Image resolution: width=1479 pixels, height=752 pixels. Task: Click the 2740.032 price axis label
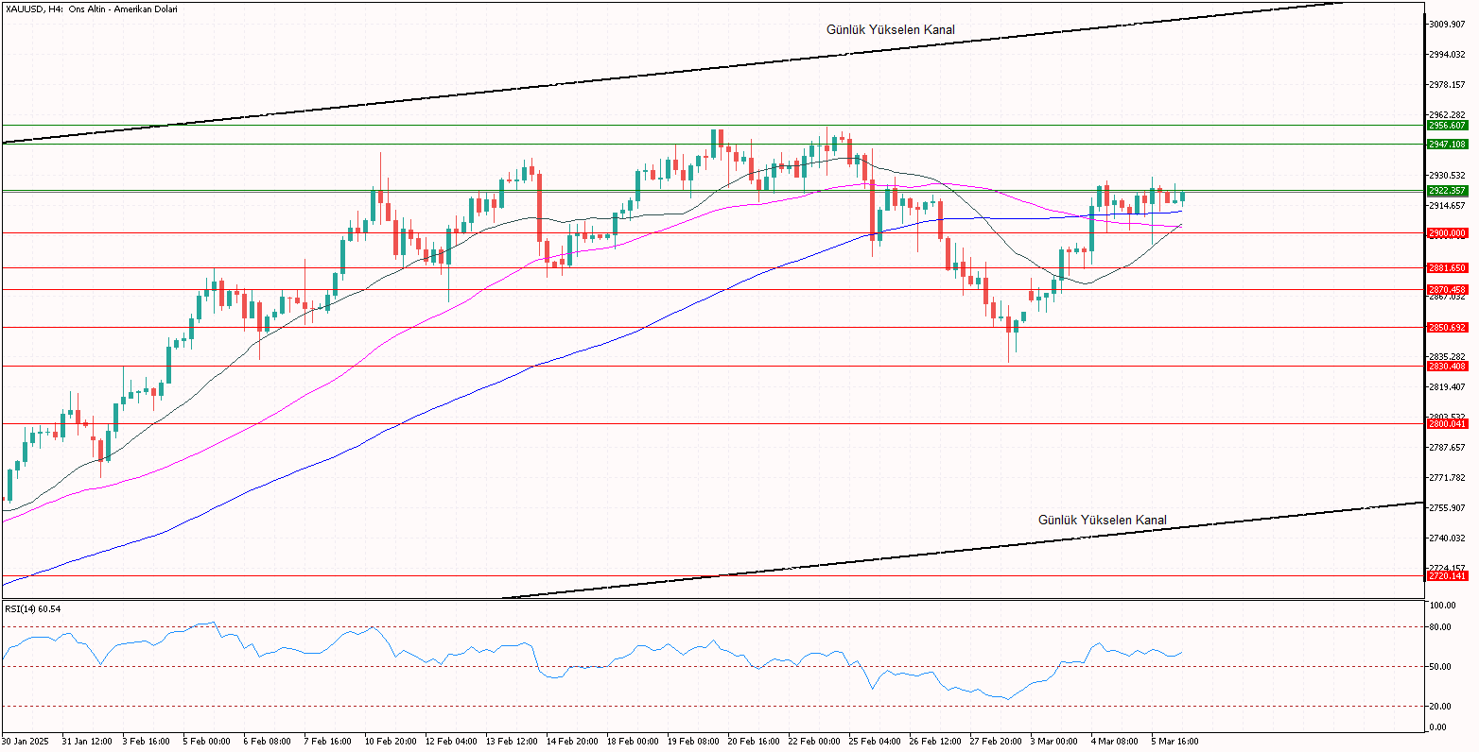click(x=1449, y=538)
